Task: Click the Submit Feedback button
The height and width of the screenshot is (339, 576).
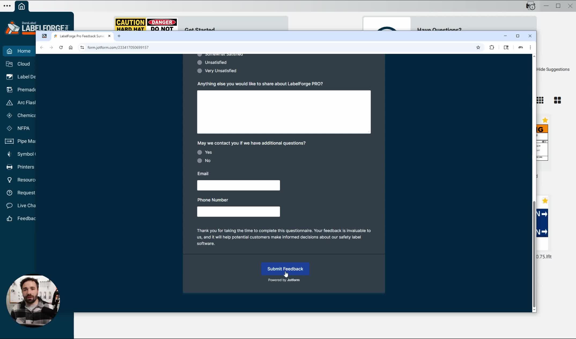Action: click(x=285, y=269)
